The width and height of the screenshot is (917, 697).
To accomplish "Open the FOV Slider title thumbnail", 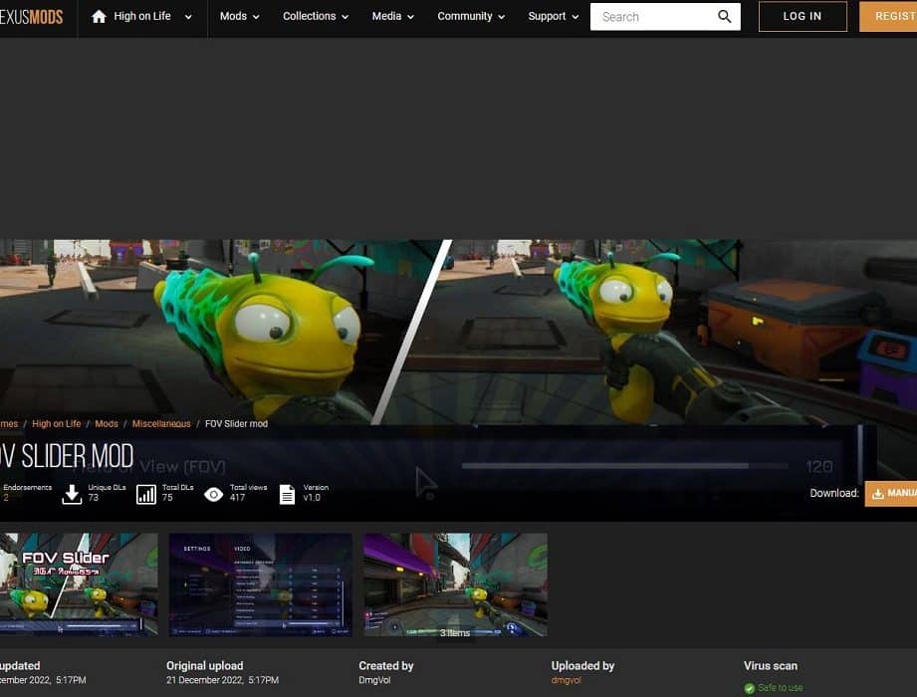I will pos(79,584).
